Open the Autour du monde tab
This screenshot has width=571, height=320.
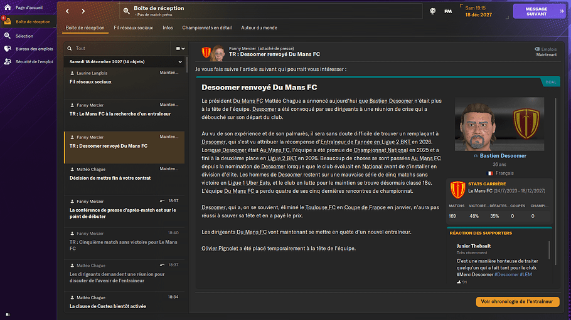pos(259,28)
